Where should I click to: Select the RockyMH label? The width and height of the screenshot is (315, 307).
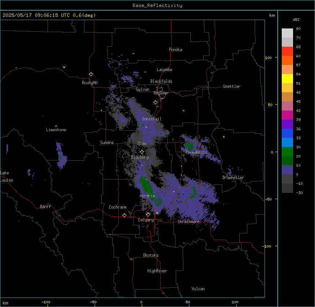click(x=90, y=83)
